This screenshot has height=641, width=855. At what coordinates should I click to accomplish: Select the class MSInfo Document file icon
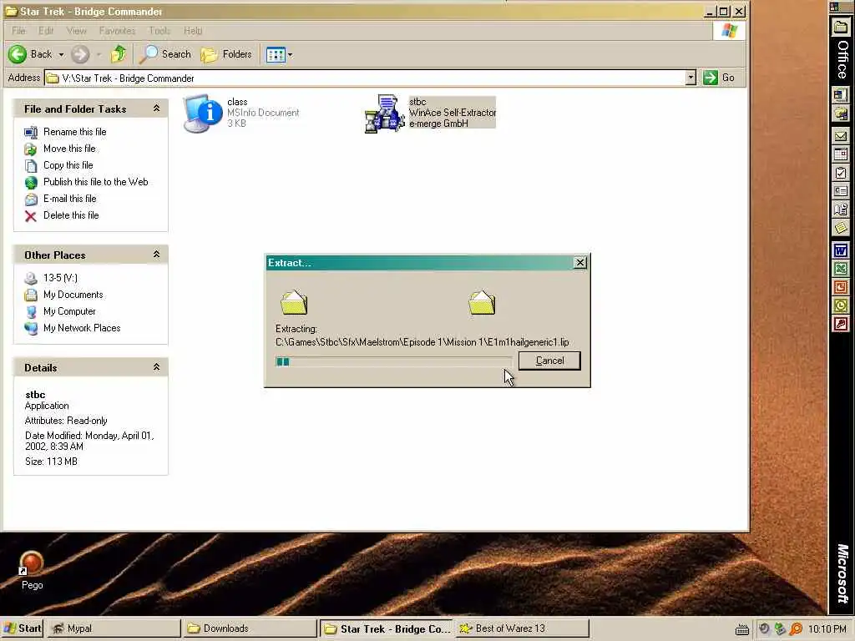(x=202, y=114)
